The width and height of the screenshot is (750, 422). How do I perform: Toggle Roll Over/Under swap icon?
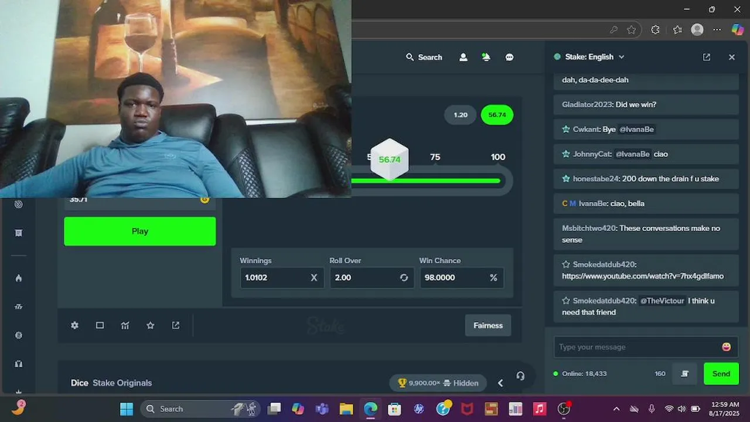404,277
